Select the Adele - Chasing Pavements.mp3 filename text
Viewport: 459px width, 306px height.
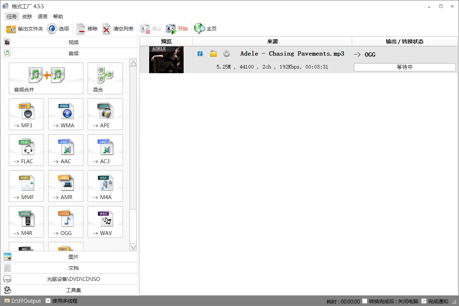(x=292, y=53)
